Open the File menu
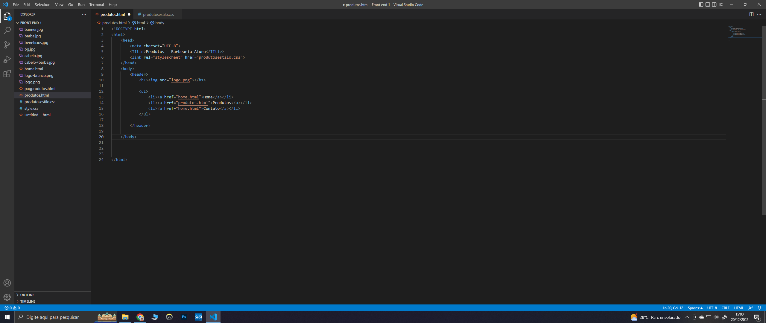 tap(16, 4)
